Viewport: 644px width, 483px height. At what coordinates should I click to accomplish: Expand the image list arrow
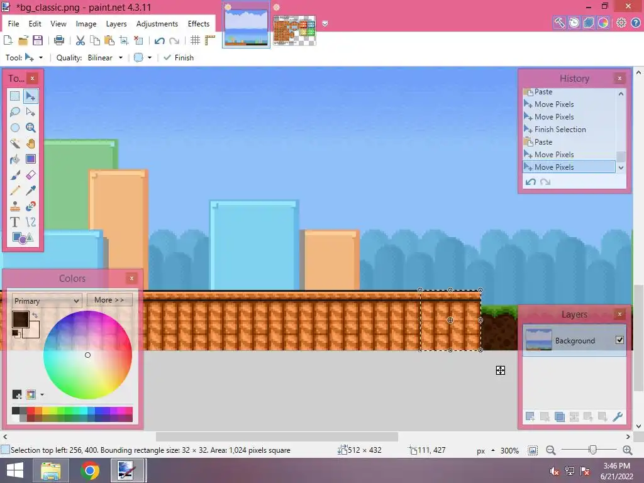325,24
